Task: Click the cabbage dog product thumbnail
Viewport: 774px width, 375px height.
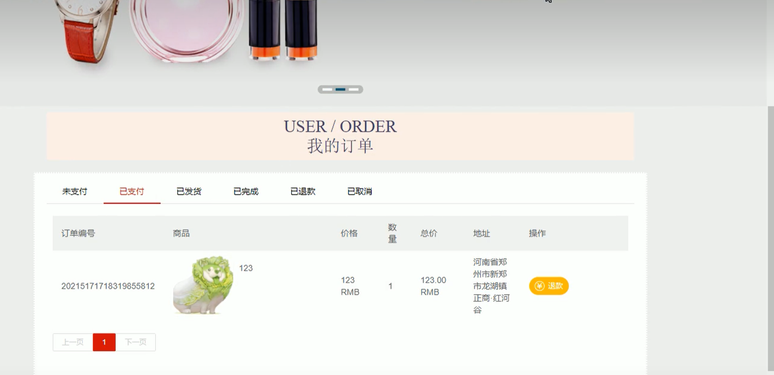Action: point(203,285)
